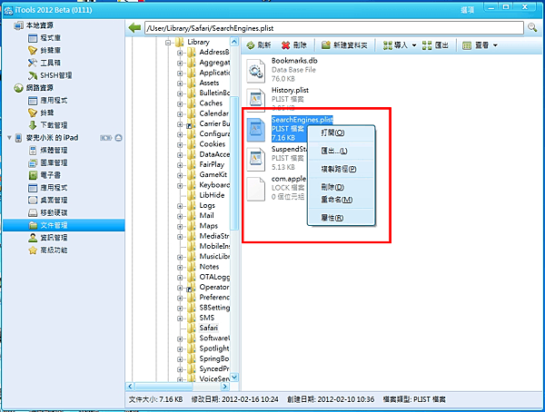The image size is (545, 412).
Task: Click the eject icon next to iPad device
Action: point(118,138)
